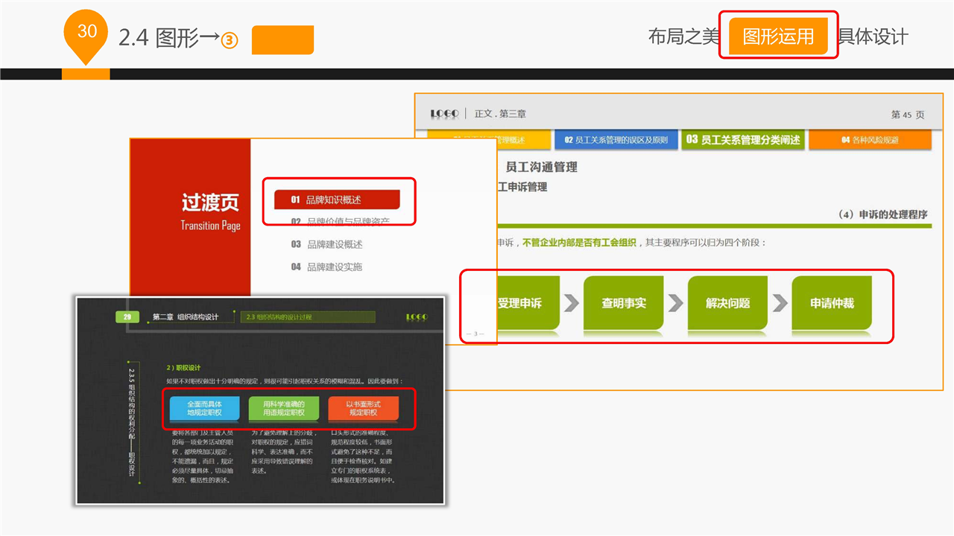Viewport: 954px width, 536px height.
Task: Switch to the 布局之美 tab
Action: point(682,36)
